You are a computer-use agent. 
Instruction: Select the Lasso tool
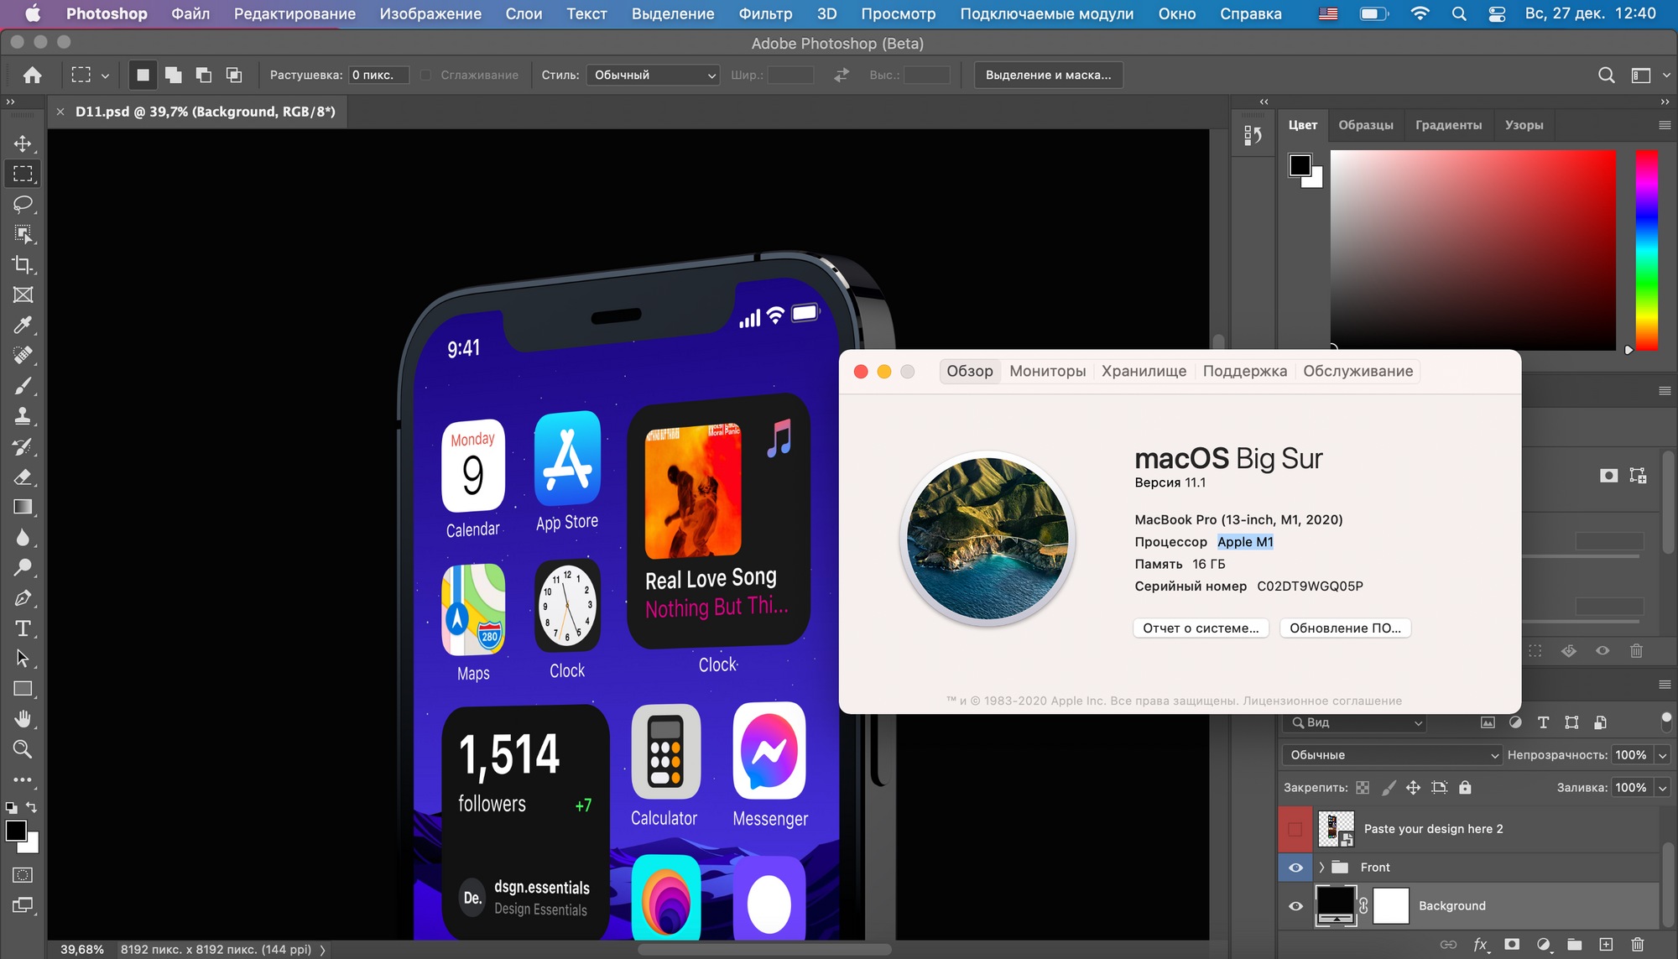[x=23, y=204]
